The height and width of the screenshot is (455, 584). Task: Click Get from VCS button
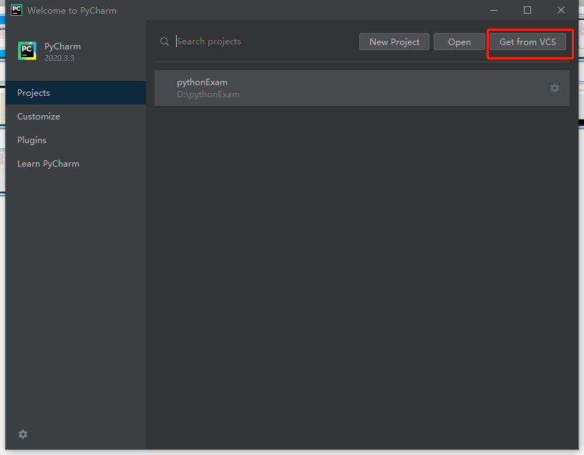(x=527, y=41)
